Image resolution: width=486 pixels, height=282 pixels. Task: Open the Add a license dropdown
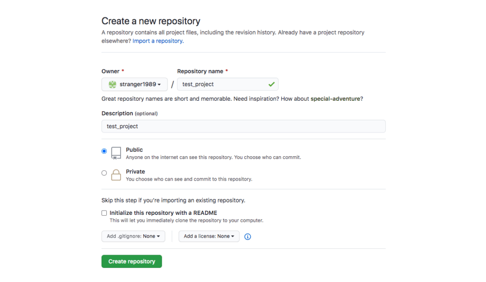tap(209, 236)
